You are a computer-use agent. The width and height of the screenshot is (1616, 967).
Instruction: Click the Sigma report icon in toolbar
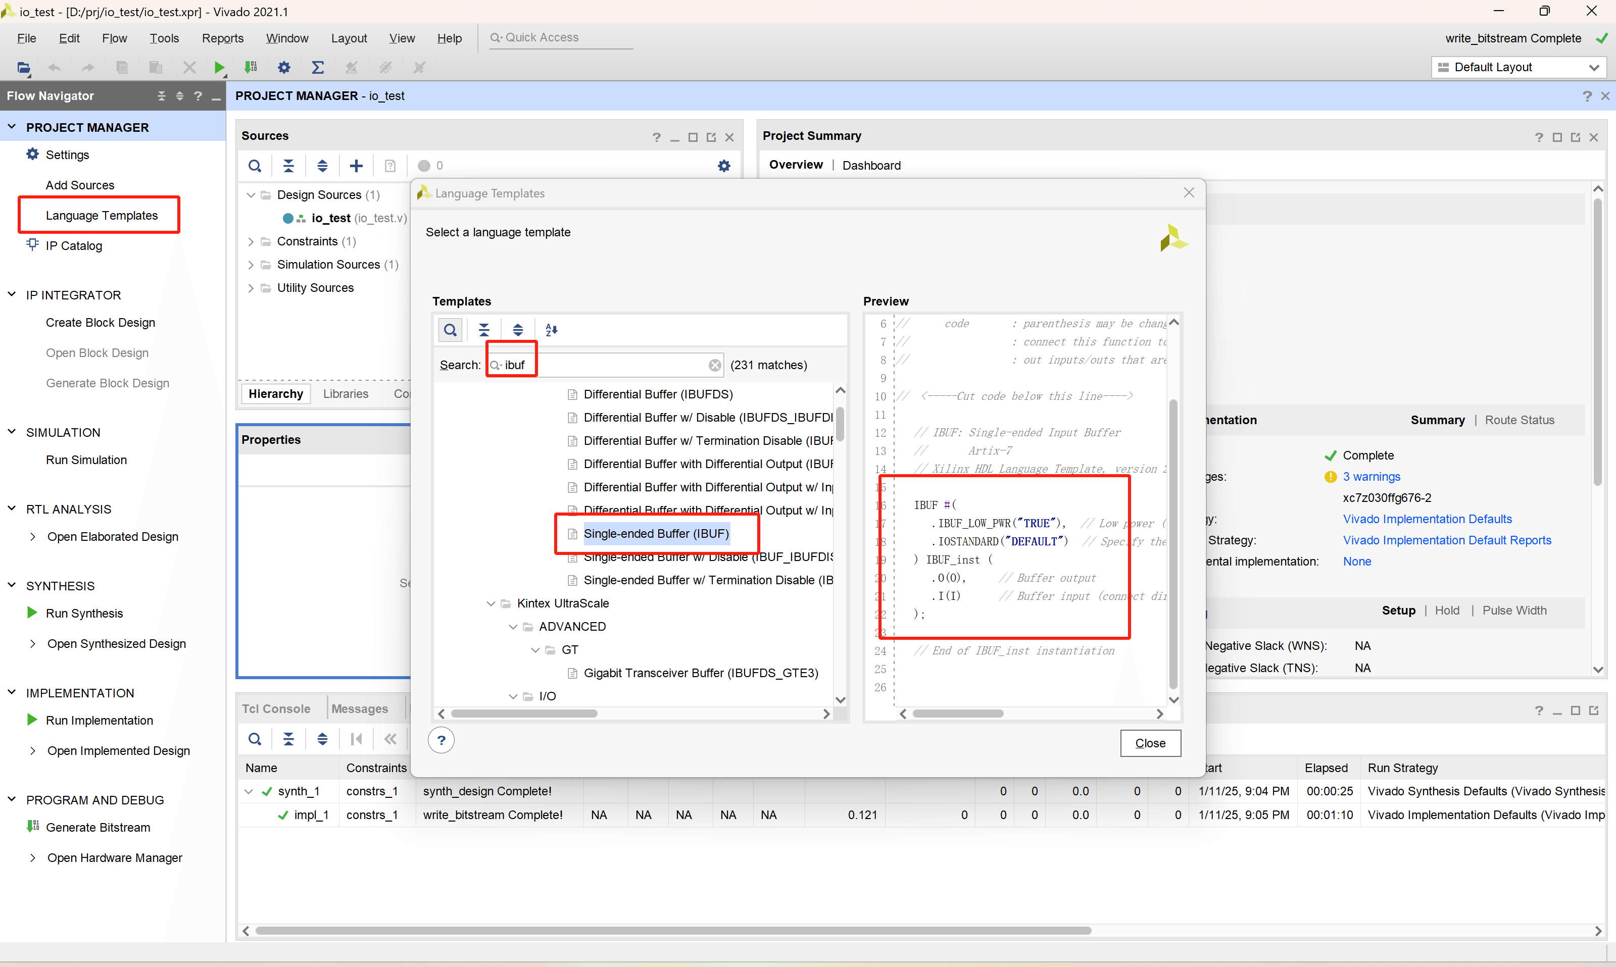[317, 67]
